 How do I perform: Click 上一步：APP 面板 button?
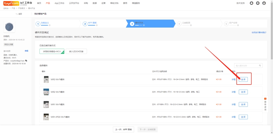pos(123,129)
